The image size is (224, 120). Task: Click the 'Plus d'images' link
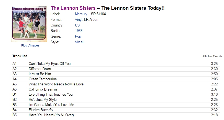(30, 45)
